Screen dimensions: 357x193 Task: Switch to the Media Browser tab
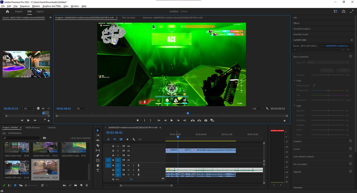(32, 127)
